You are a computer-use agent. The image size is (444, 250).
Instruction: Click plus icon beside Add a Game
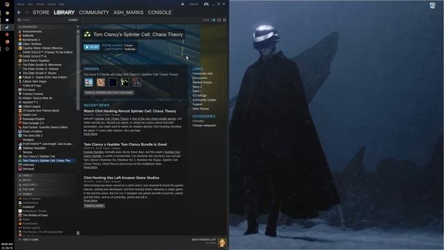19,240
